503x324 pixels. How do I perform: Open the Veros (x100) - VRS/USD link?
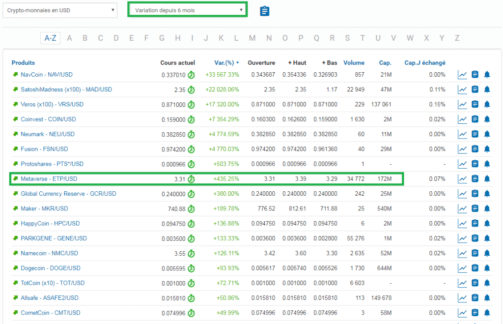tap(52, 104)
